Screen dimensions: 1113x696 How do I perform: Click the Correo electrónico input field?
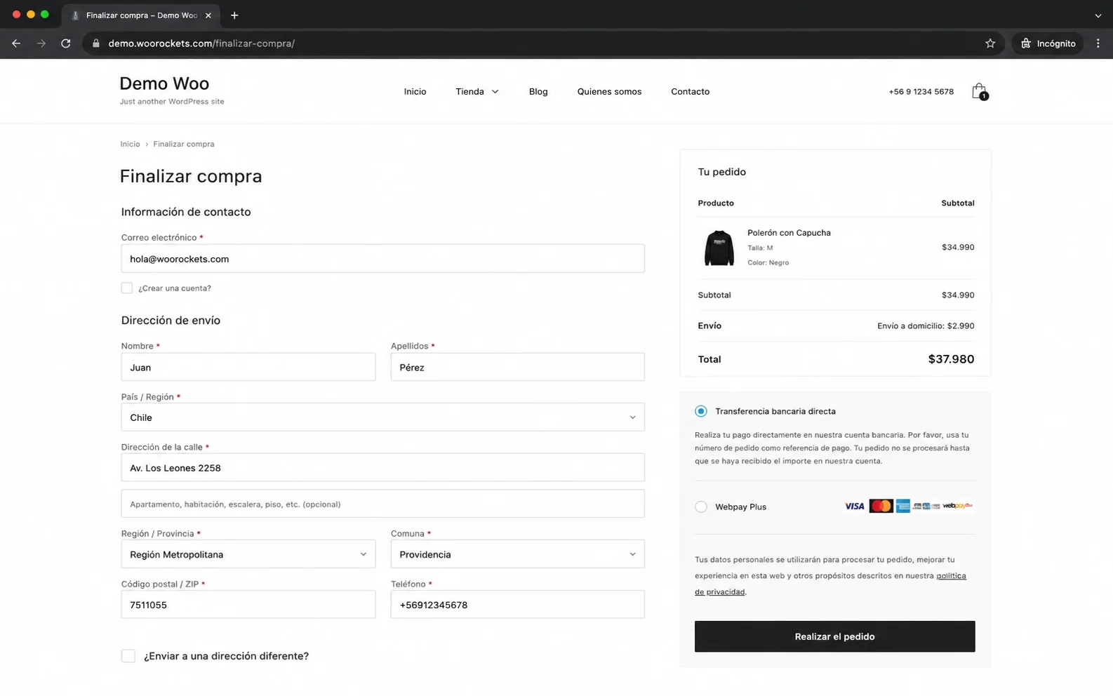382,259
